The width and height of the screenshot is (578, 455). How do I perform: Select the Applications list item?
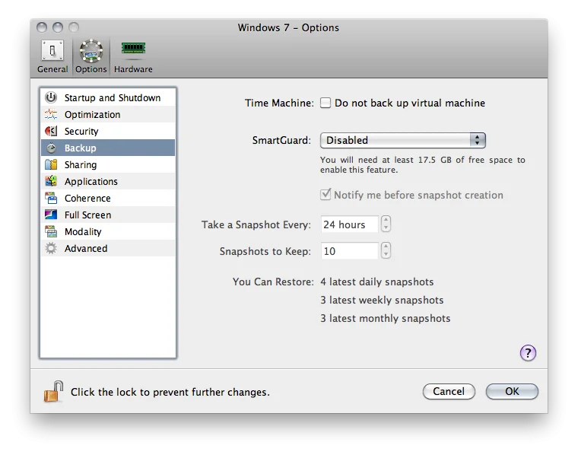point(108,181)
